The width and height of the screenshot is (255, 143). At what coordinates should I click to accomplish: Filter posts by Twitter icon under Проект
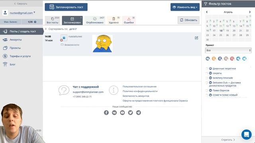[x=244, y=58]
